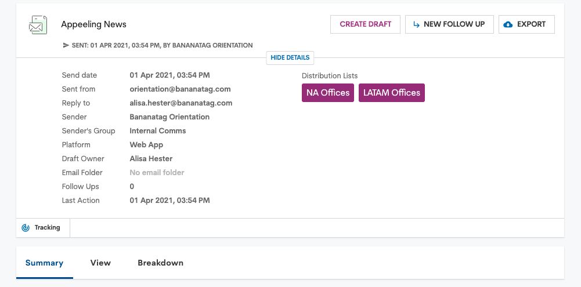Click the alisa.hester@bananatag.com reply-to address
Image resolution: width=581 pixels, height=287 pixels.
[181, 103]
